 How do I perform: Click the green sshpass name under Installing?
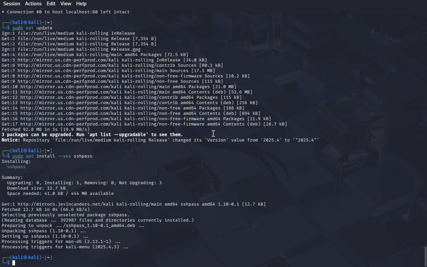click(16, 167)
